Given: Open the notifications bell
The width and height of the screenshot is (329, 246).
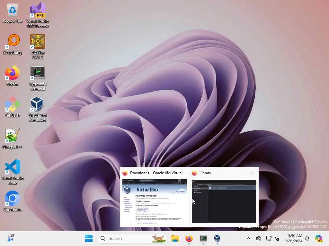Looking at the screenshot, I should 307,238.
